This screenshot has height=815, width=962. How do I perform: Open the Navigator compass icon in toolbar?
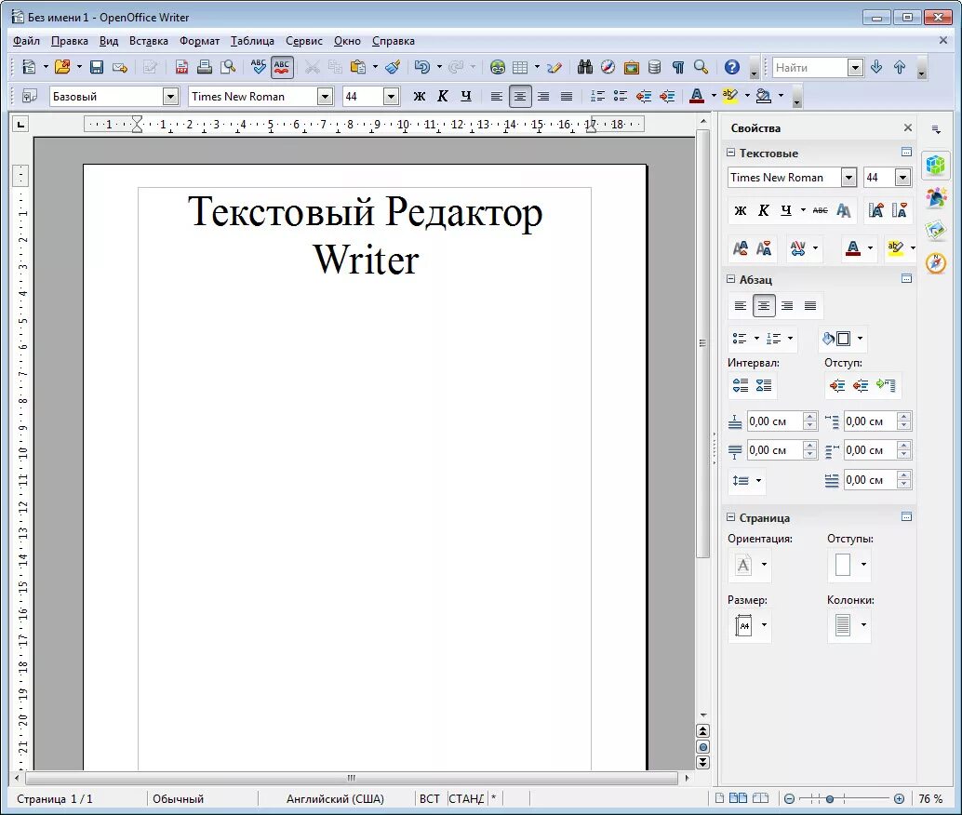point(608,67)
